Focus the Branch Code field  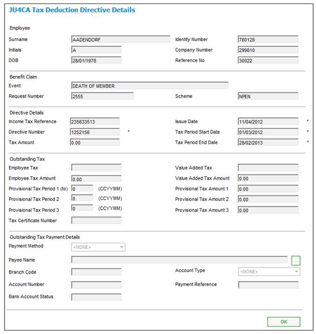pos(96,272)
